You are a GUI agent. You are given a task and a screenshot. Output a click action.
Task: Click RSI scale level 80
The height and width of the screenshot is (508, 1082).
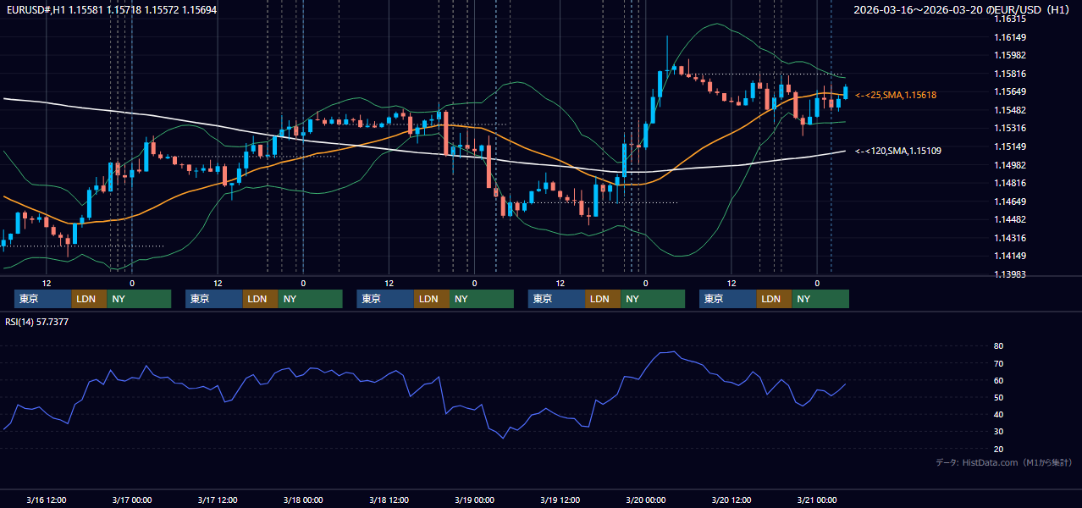pyautogui.click(x=999, y=346)
